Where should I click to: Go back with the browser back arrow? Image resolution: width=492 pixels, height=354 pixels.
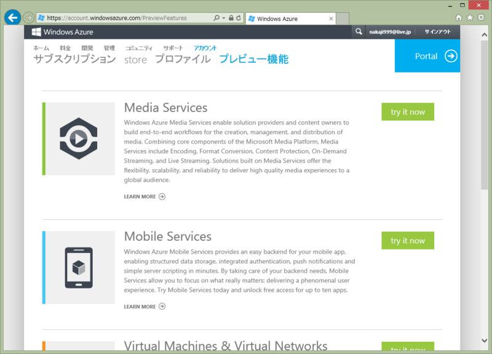coord(12,18)
